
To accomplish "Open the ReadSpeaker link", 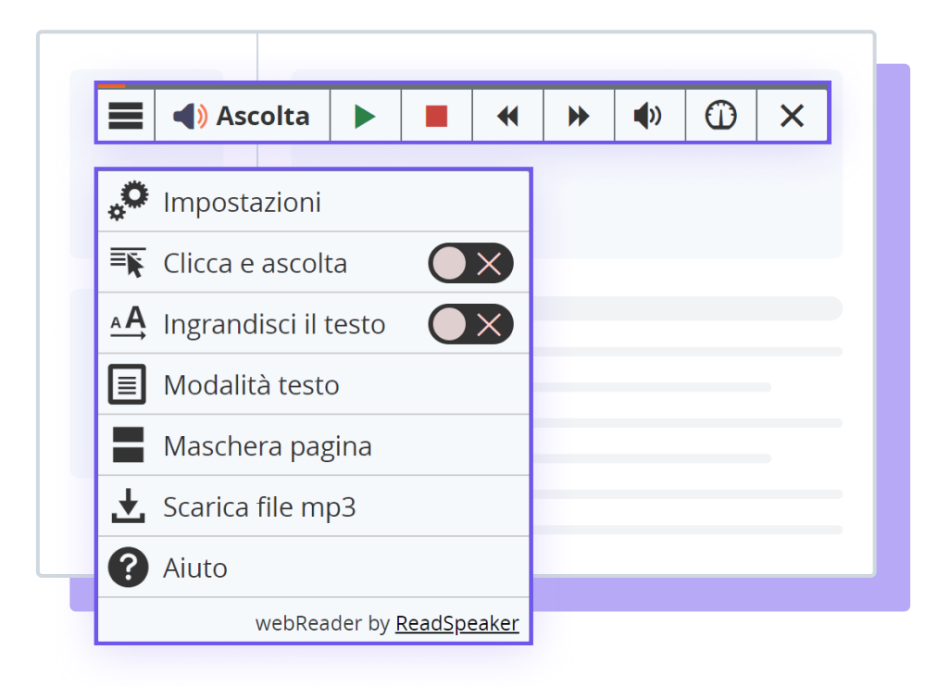I will coord(456,623).
